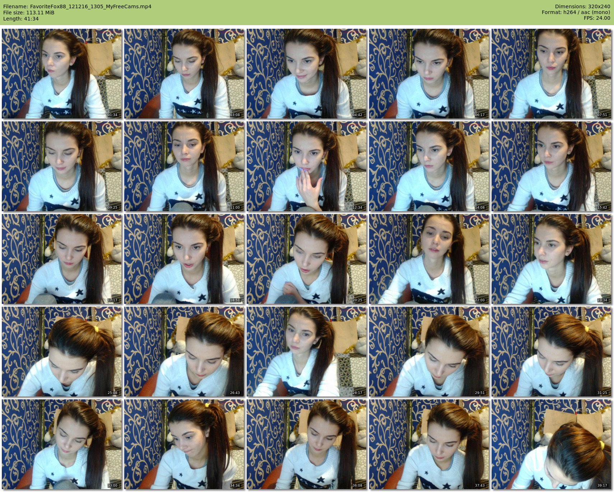Pick the 23:34 frame thumbnail
Screen dimensions: 614x492
coord(552,259)
